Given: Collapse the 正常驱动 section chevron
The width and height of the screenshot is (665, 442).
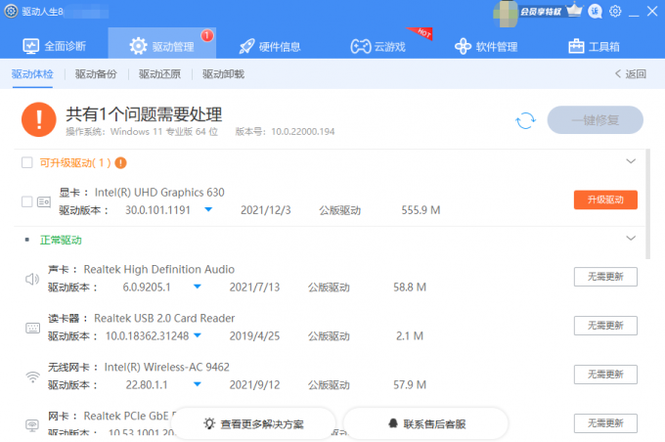Looking at the screenshot, I should (631, 238).
